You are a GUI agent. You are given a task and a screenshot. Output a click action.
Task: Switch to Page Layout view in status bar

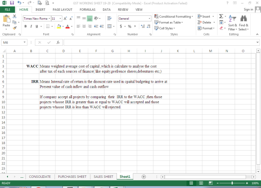click(x=201, y=183)
